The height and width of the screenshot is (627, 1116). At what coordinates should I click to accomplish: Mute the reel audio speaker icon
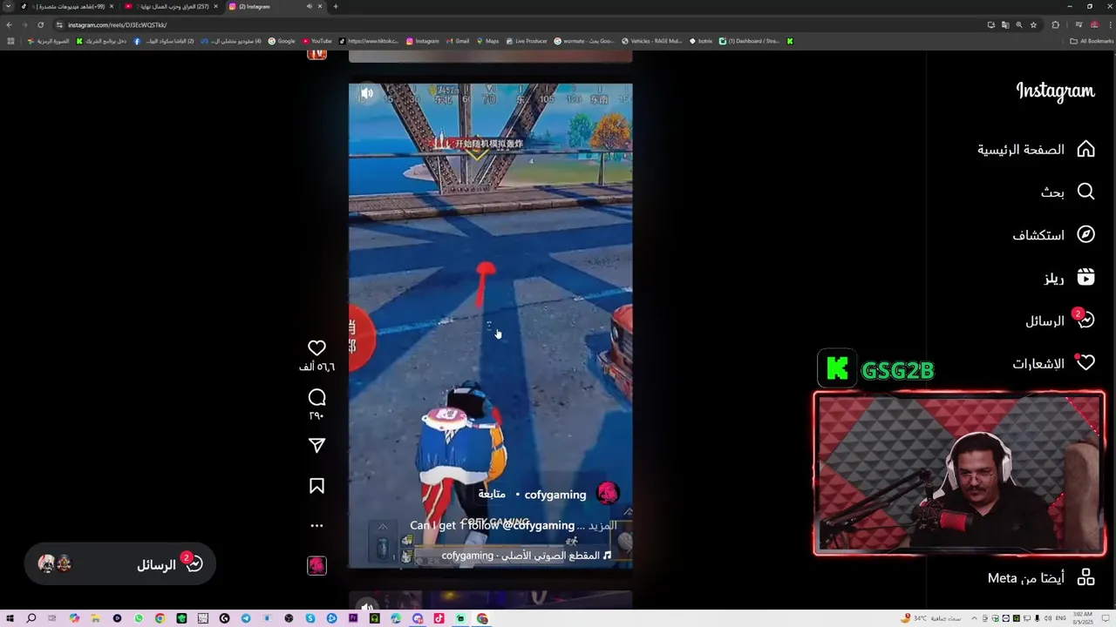coord(367,93)
